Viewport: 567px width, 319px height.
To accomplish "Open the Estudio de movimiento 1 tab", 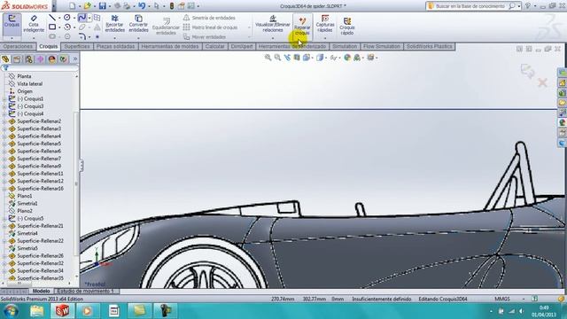I will click(86, 291).
